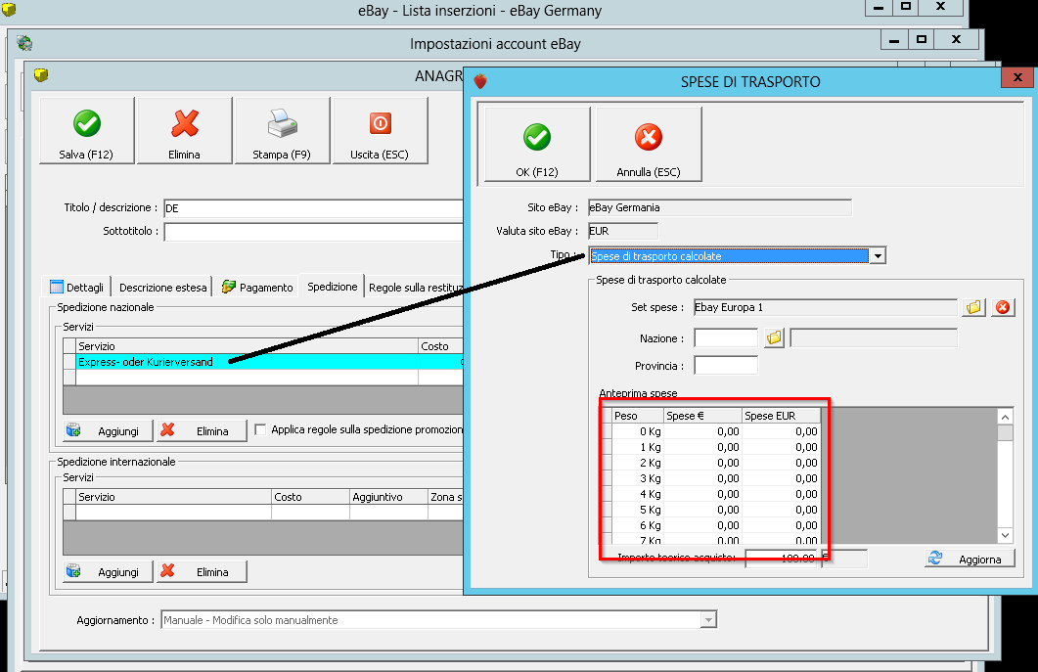
Task: Click Annulla (ESC) in Spese di trasporto
Action: 649,145
